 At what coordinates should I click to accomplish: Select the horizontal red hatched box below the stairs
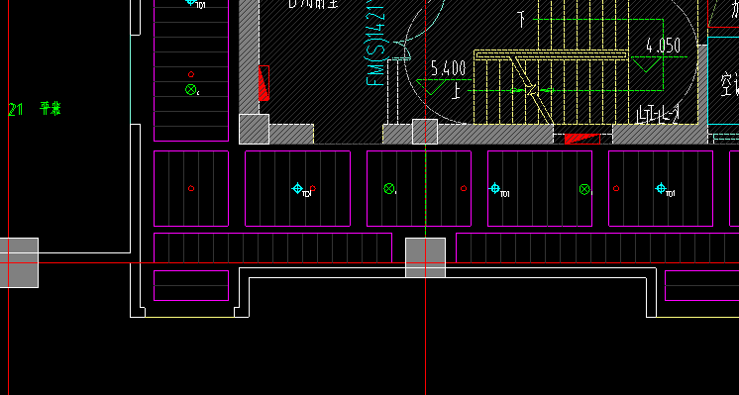pos(582,139)
